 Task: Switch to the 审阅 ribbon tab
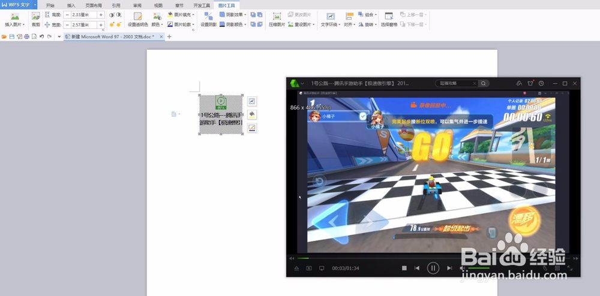pos(137,5)
